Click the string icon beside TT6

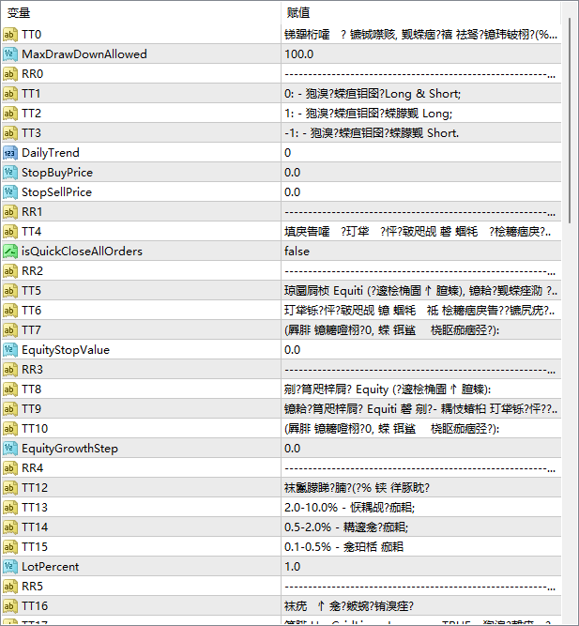pyautogui.click(x=10, y=311)
